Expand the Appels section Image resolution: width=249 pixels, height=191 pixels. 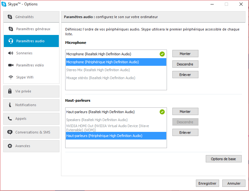click(31, 119)
